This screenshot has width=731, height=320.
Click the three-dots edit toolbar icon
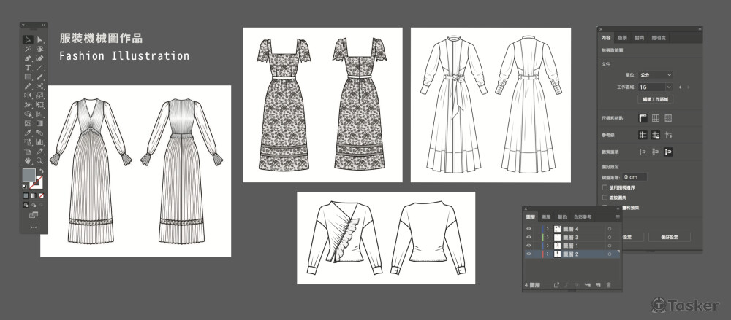(x=34, y=227)
